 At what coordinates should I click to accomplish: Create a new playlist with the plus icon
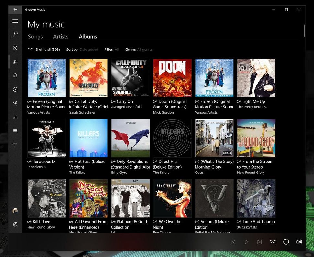point(15,144)
